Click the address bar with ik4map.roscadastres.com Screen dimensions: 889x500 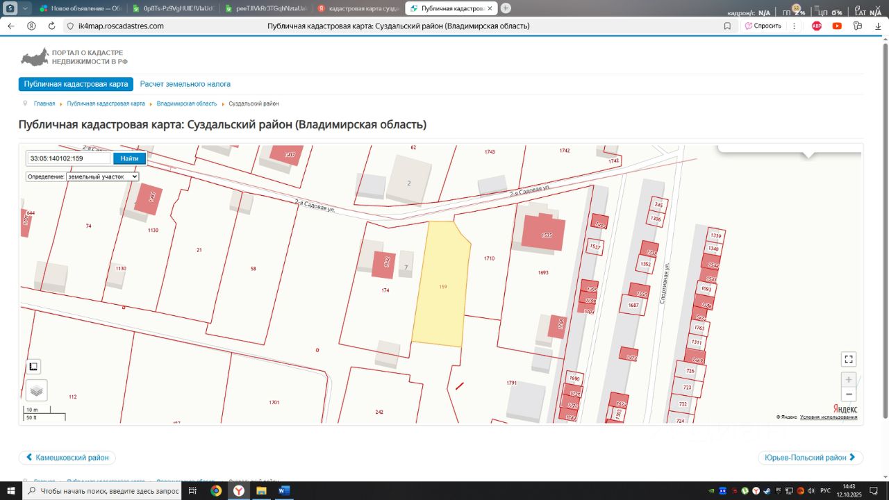coord(121,26)
